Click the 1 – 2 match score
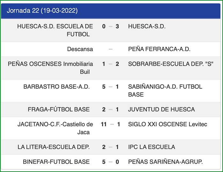Screen dimensions: 223x172 111,64
